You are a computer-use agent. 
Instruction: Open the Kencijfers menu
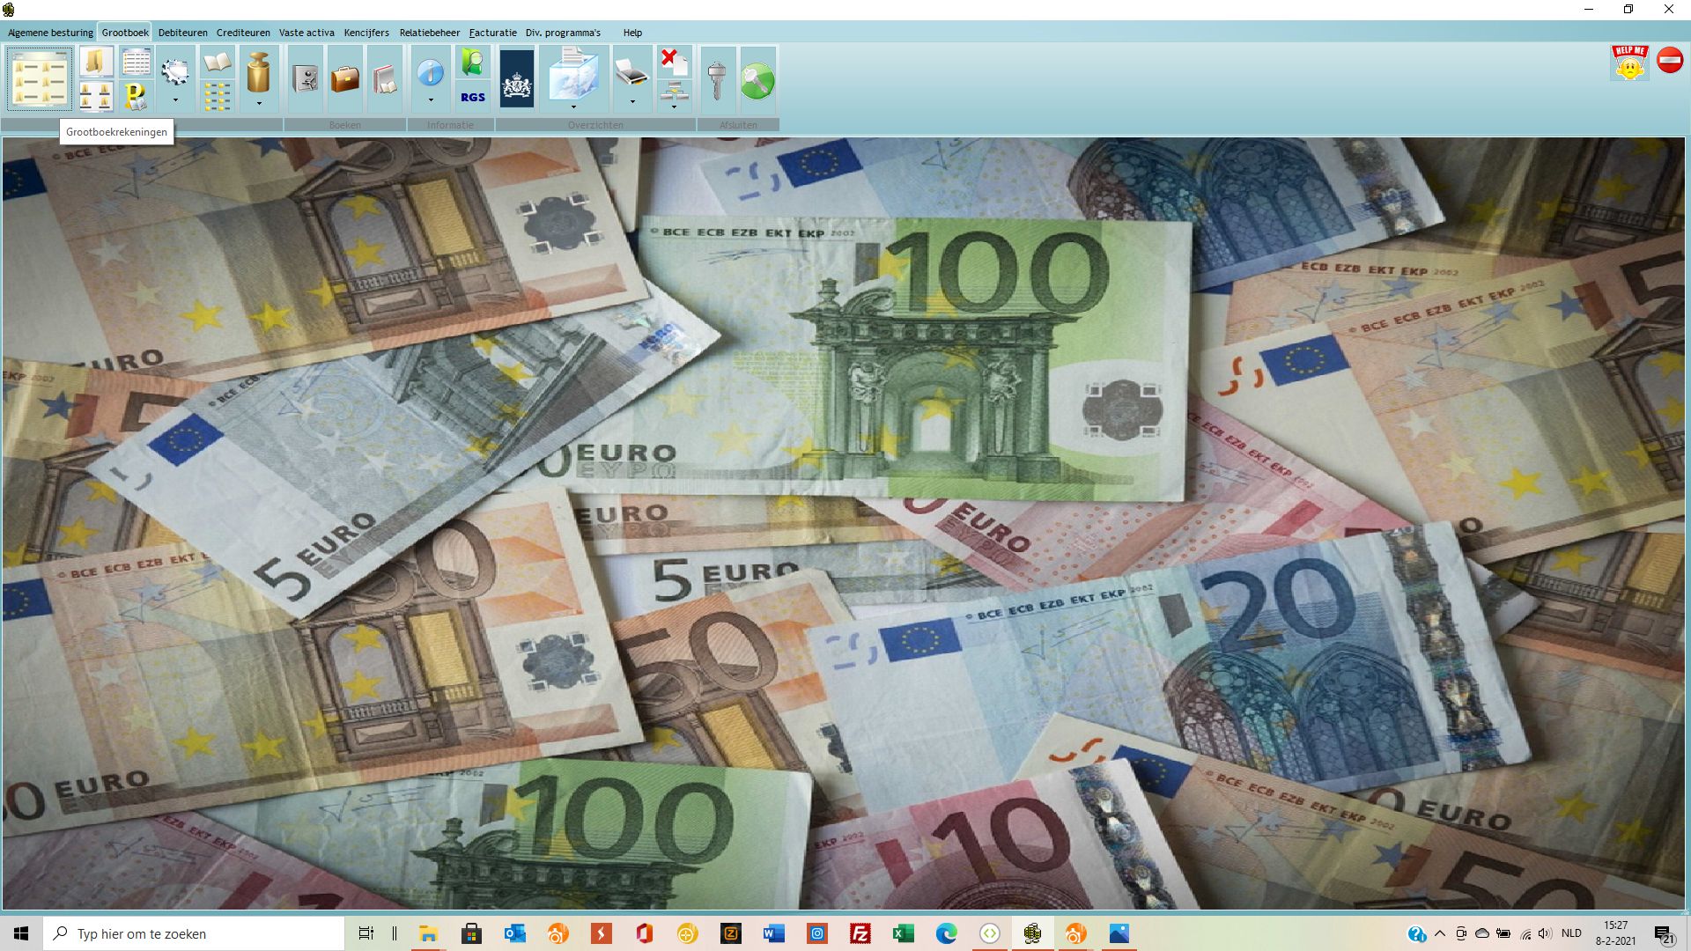pos(366,33)
